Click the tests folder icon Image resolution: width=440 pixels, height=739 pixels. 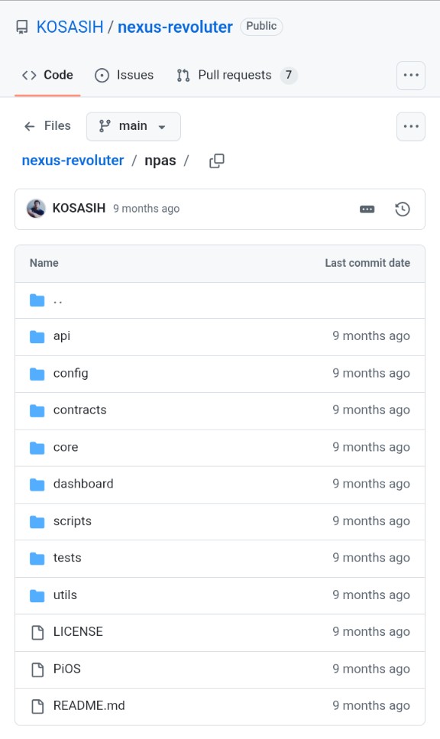pyautogui.click(x=37, y=559)
